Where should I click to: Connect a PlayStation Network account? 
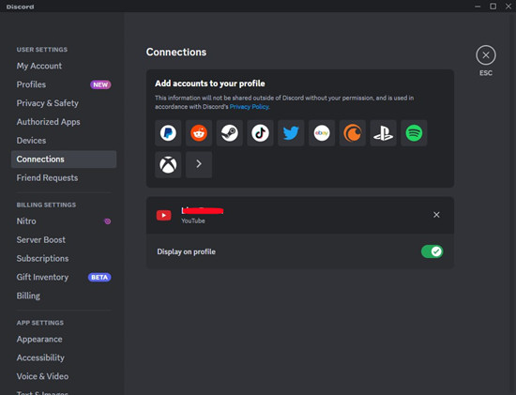point(383,133)
